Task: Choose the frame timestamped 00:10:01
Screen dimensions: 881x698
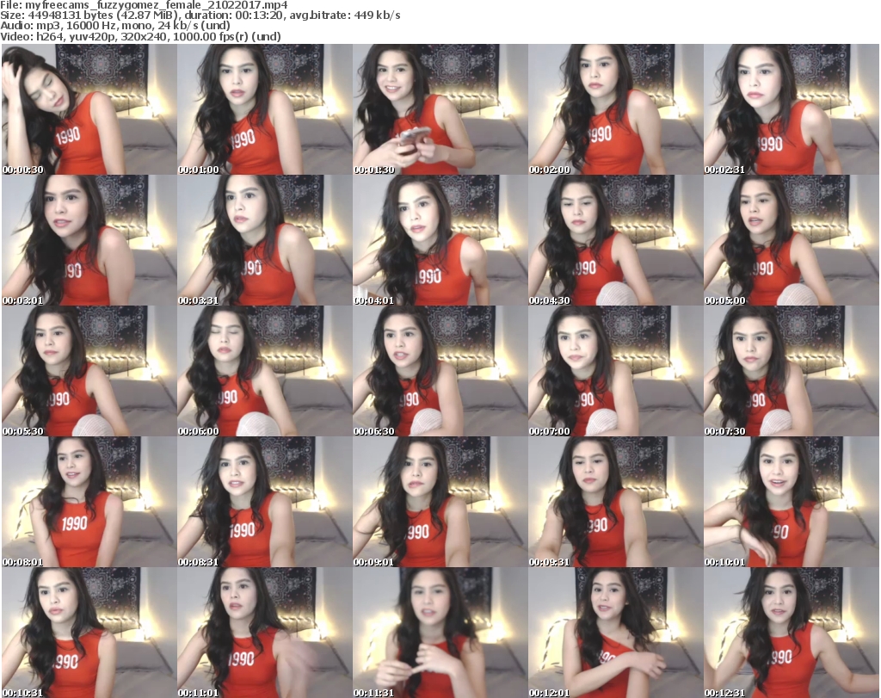Action: tap(792, 503)
